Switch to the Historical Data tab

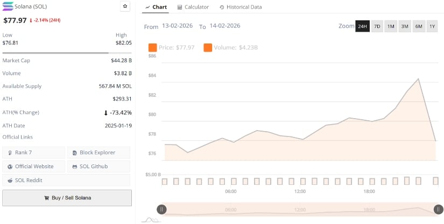tap(241, 7)
